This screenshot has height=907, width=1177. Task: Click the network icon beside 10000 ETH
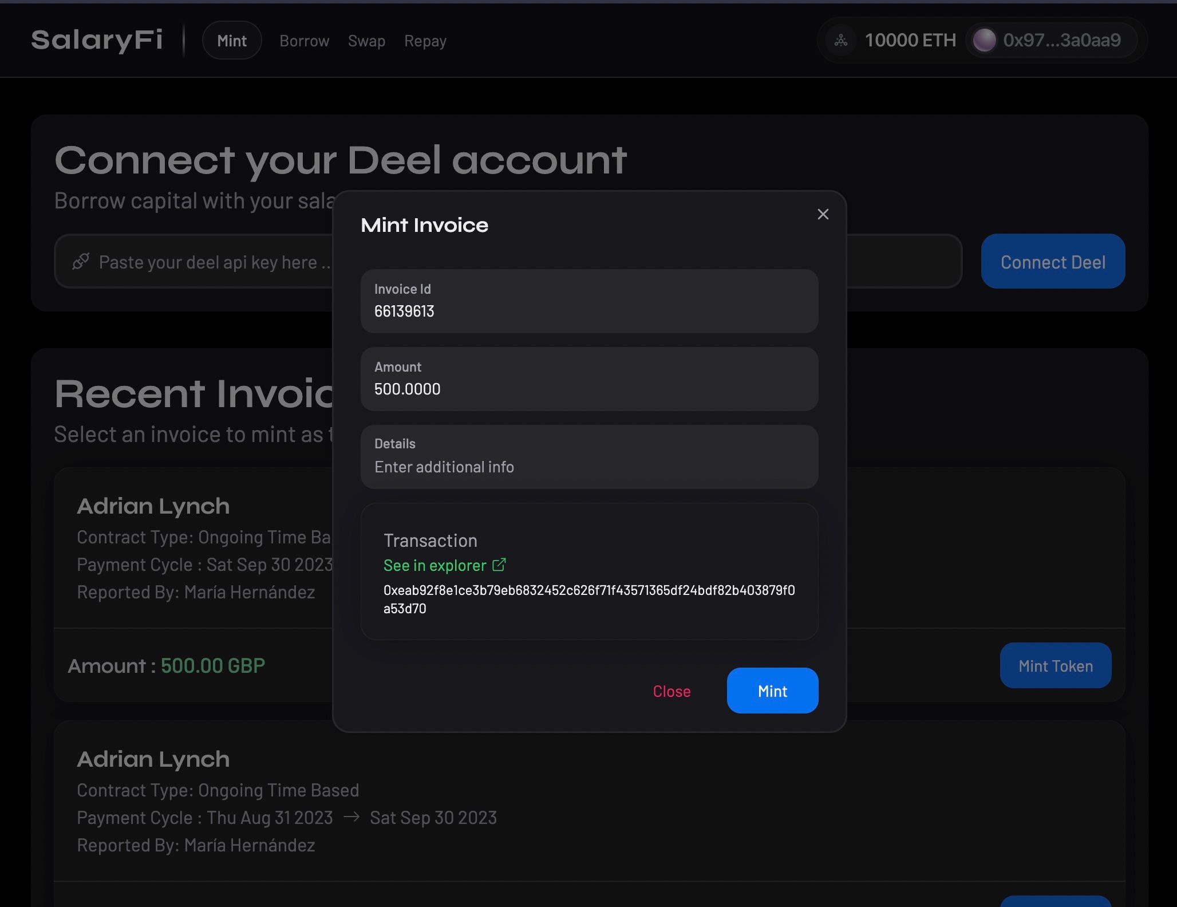[x=840, y=40]
